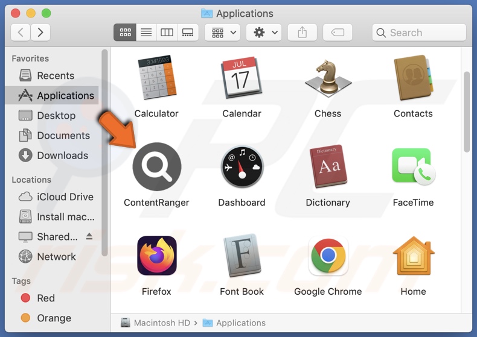477x337 pixels.
Task: Click the FaceTime name label
Action: [413, 203]
